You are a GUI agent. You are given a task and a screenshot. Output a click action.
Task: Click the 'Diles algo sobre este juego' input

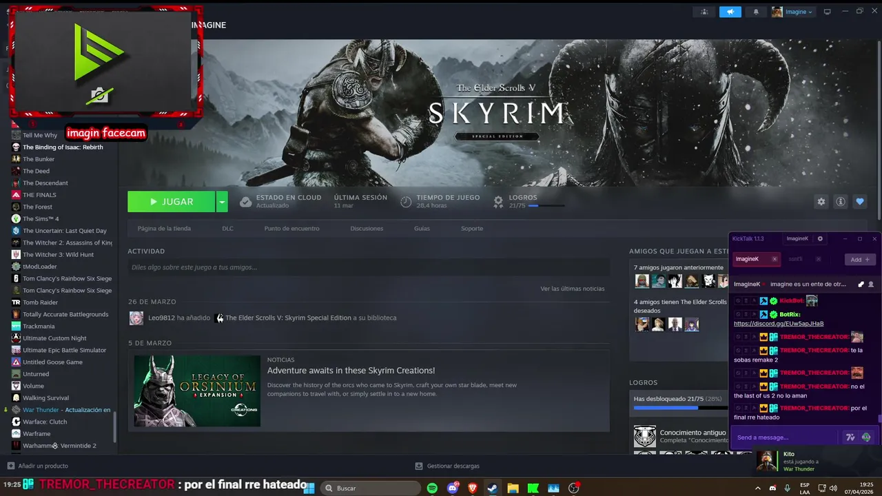(369, 267)
